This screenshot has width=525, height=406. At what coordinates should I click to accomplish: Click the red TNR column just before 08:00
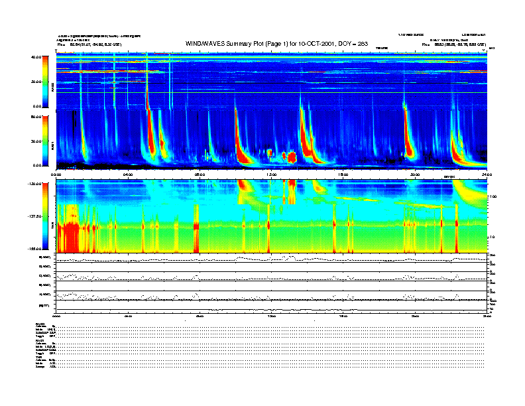pyautogui.click(x=196, y=228)
